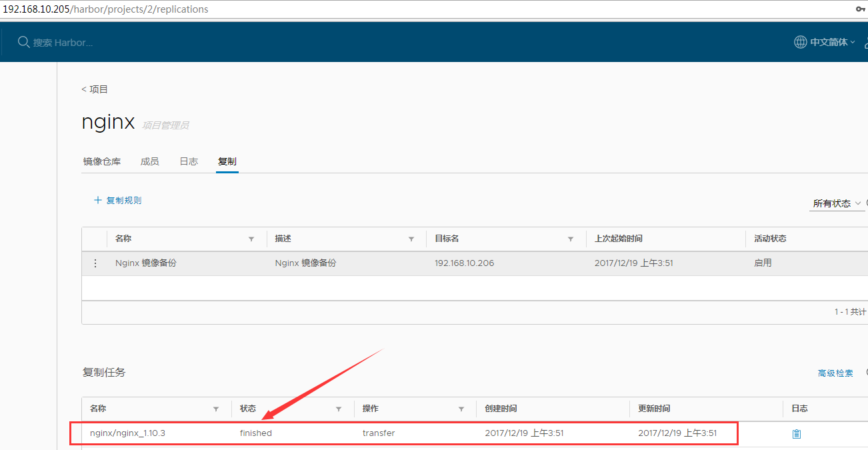The image size is (868, 450).
Task: Click the key icon in address bar
Action: click(860, 9)
